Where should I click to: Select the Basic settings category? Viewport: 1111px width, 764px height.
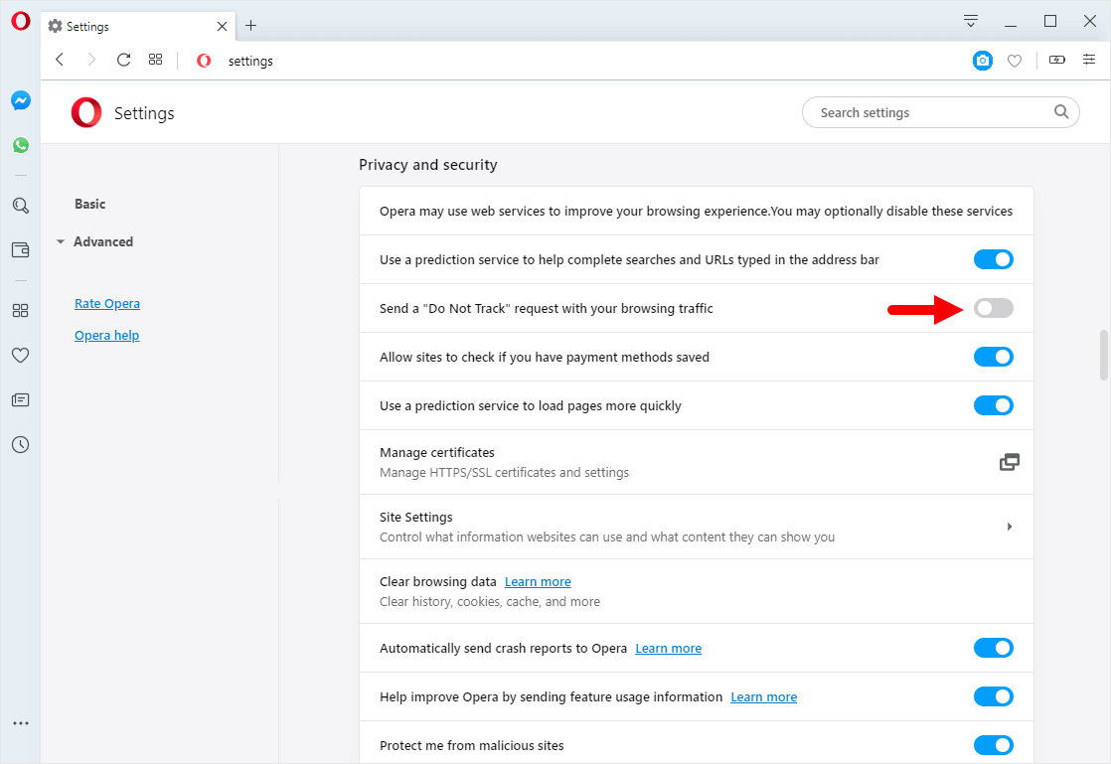[90, 204]
